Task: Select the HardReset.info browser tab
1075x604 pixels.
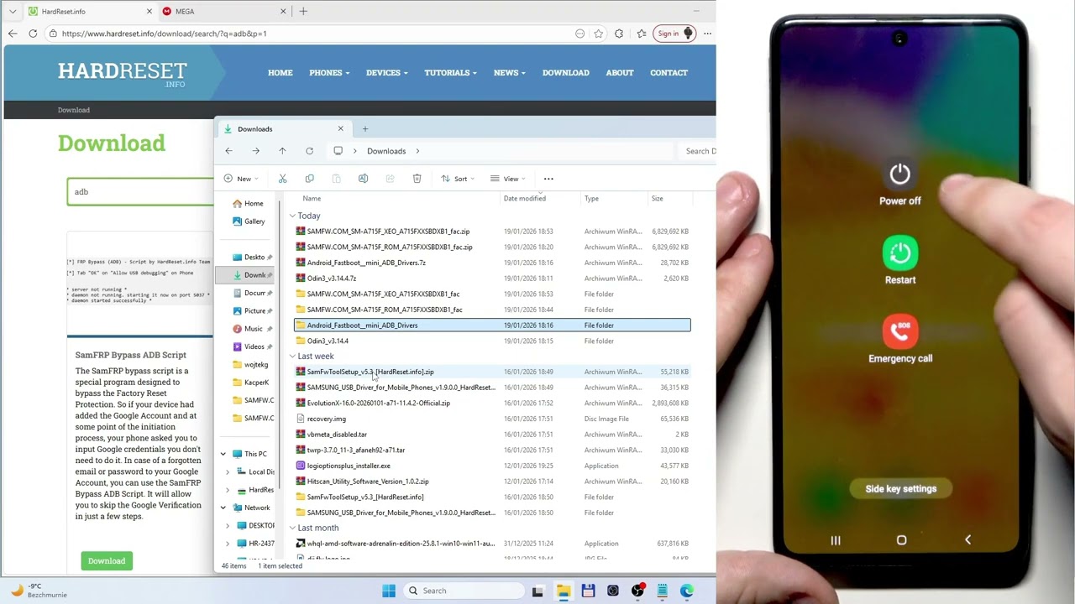Action: (89, 12)
